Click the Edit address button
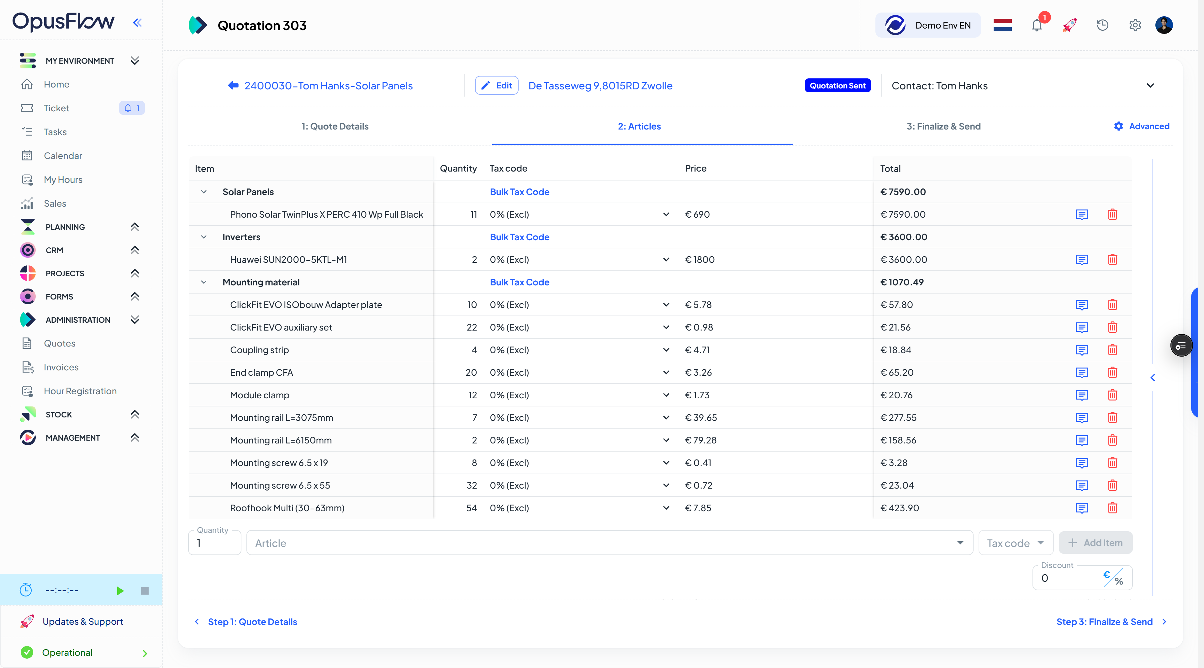Image resolution: width=1204 pixels, height=668 pixels. [x=496, y=86]
